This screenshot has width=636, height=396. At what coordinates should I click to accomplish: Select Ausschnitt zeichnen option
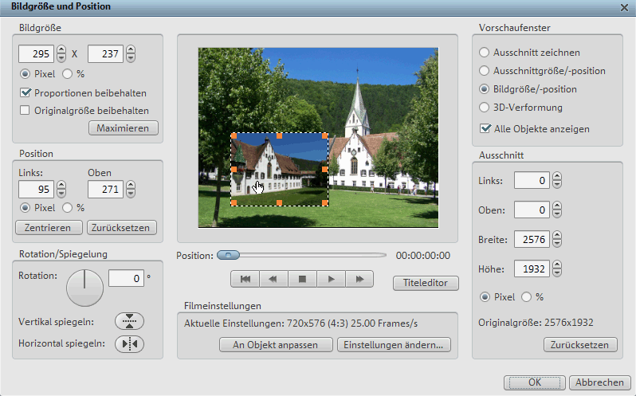point(484,53)
